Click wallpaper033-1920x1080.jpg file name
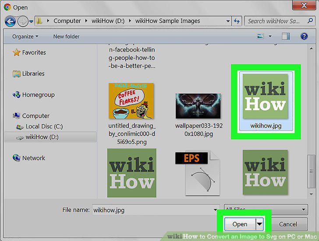 click(199, 130)
